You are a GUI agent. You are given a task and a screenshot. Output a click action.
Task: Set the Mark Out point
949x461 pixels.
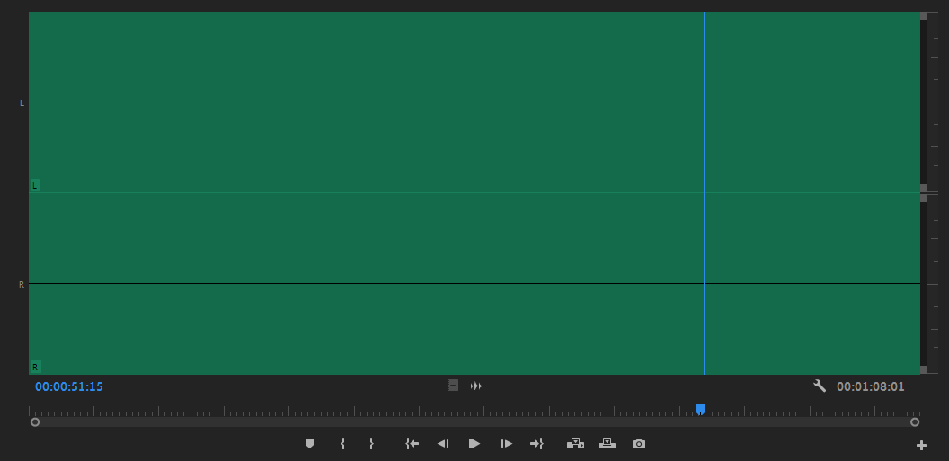tap(371, 444)
